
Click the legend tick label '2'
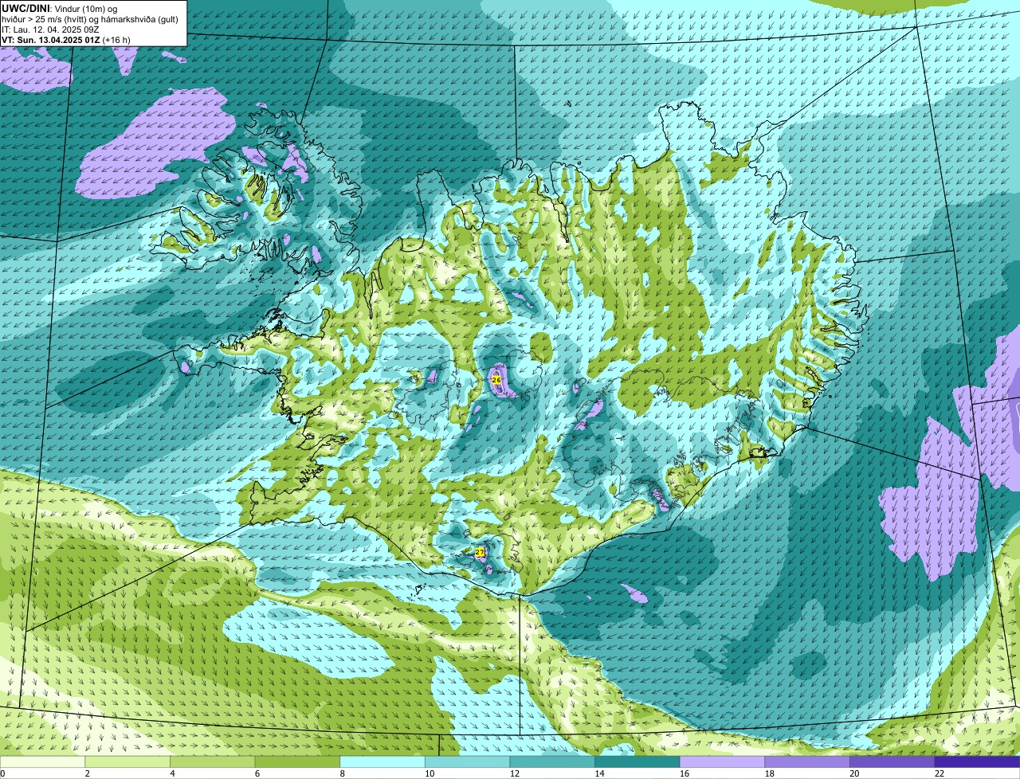87,773
